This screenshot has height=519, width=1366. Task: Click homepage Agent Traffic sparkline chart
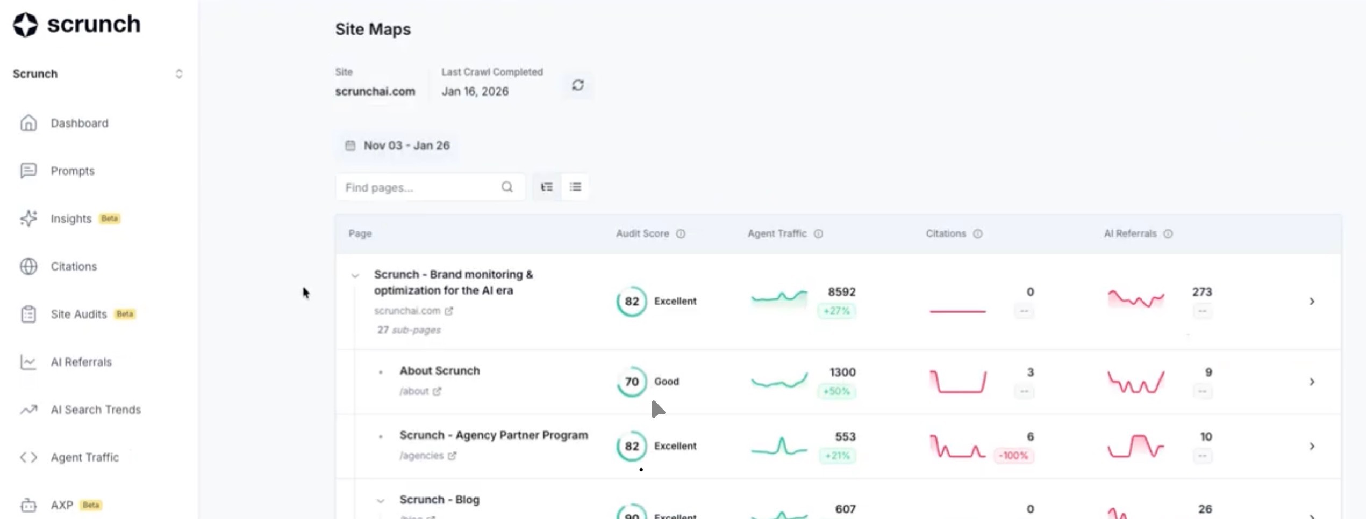(x=779, y=298)
